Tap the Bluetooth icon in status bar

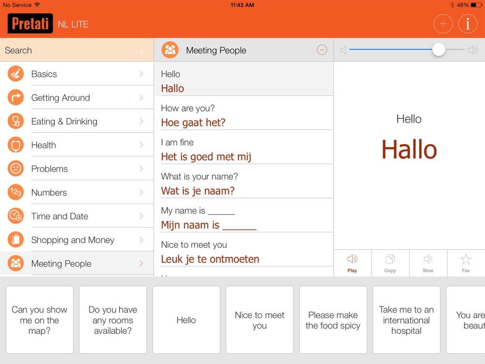[452, 5]
